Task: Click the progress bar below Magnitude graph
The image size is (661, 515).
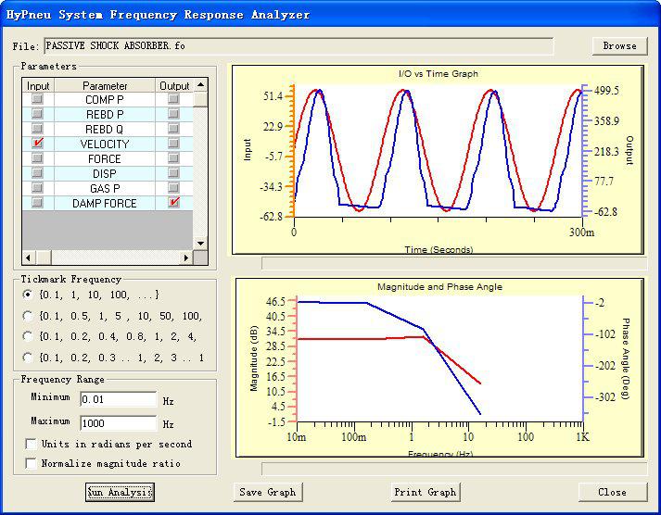Action: pos(454,469)
